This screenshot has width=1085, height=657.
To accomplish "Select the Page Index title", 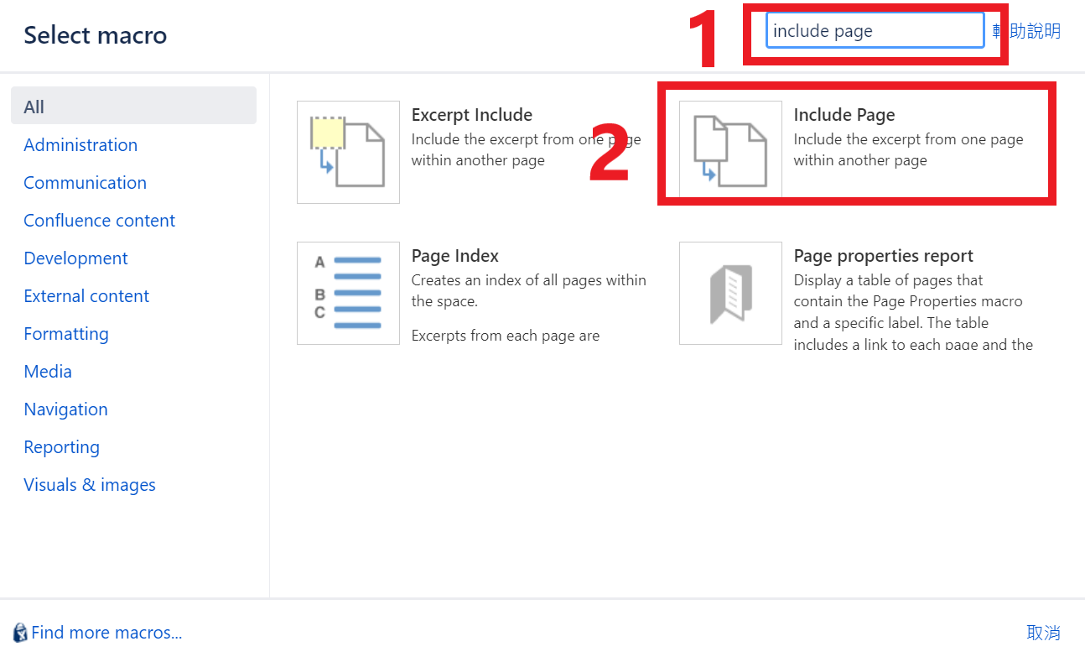I will tap(455, 256).
